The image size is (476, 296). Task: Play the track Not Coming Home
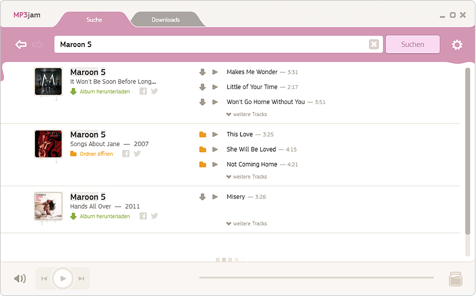click(x=215, y=164)
